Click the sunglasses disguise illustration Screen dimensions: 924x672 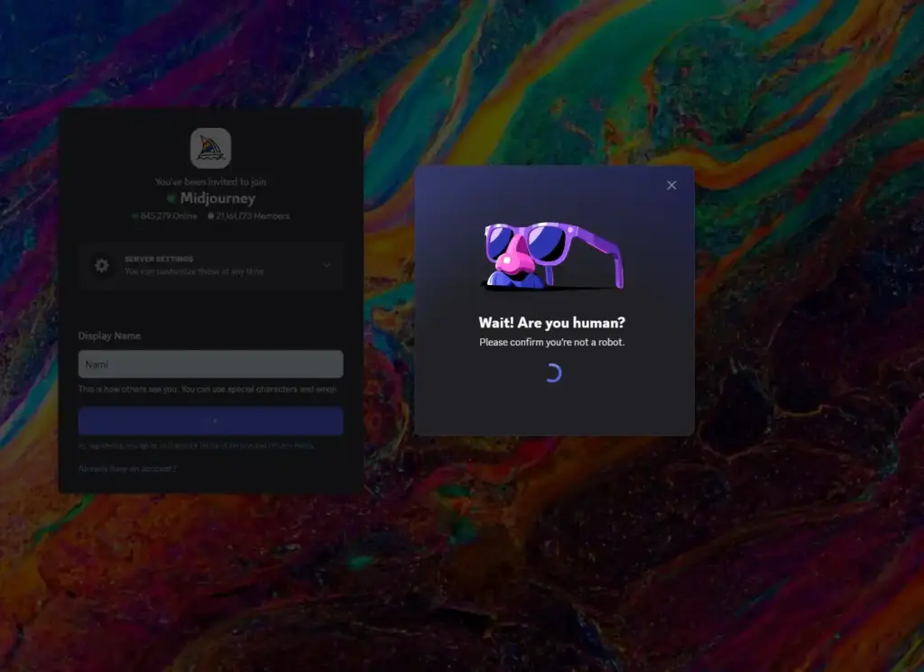553,255
